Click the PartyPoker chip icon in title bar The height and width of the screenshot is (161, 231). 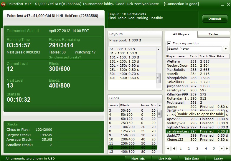(3, 4)
